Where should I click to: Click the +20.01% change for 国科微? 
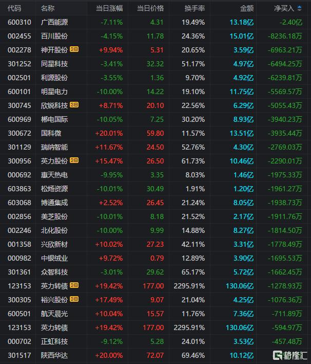(109, 133)
